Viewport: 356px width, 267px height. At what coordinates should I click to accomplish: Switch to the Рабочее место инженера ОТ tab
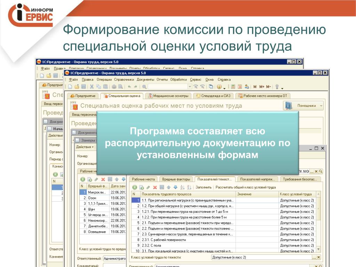coord(262,96)
